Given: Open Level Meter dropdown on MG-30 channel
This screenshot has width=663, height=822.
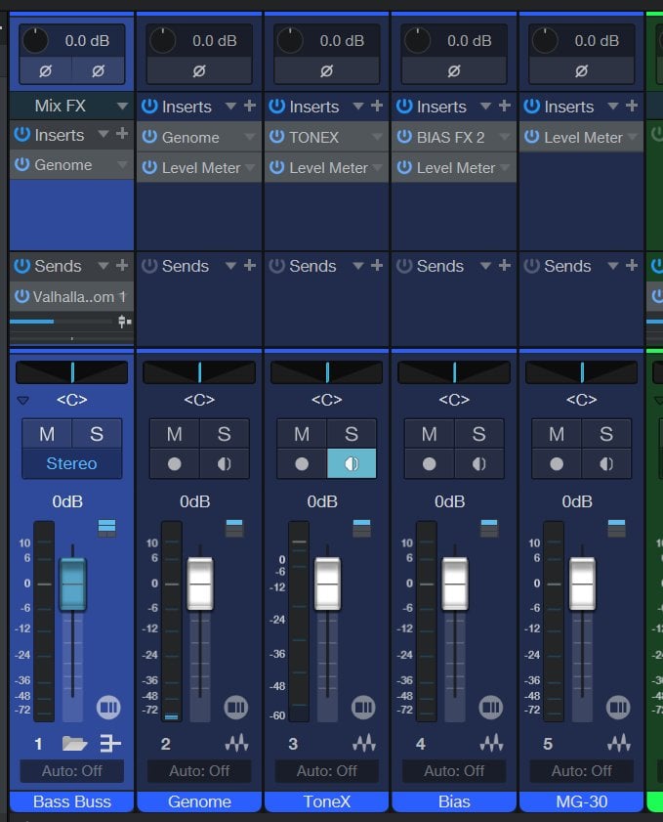Looking at the screenshot, I should pyautogui.click(x=632, y=137).
